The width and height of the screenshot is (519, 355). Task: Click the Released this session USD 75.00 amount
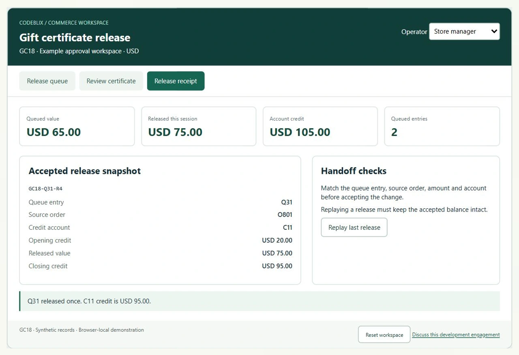175,132
